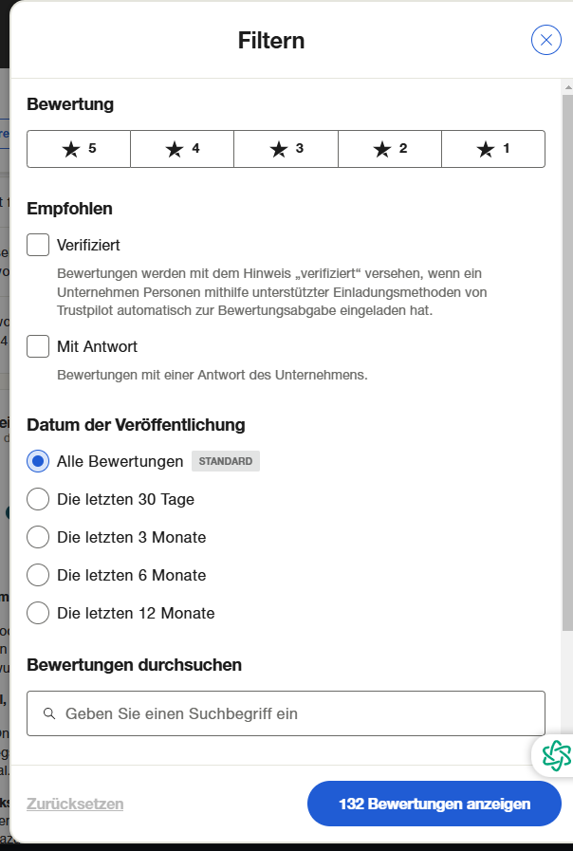This screenshot has width=573, height=851.
Task: Click the magnifier icon in search field
Action: point(49,713)
